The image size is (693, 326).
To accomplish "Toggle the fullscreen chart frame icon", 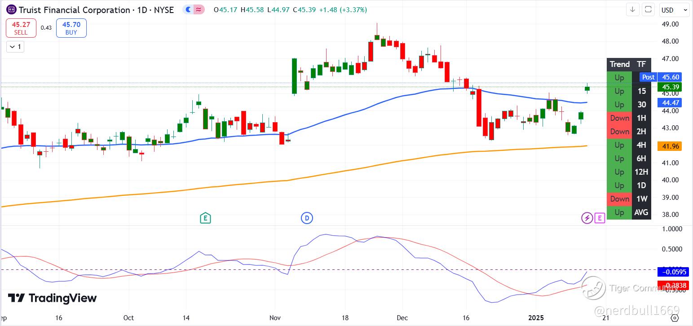I will coord(648,9).
